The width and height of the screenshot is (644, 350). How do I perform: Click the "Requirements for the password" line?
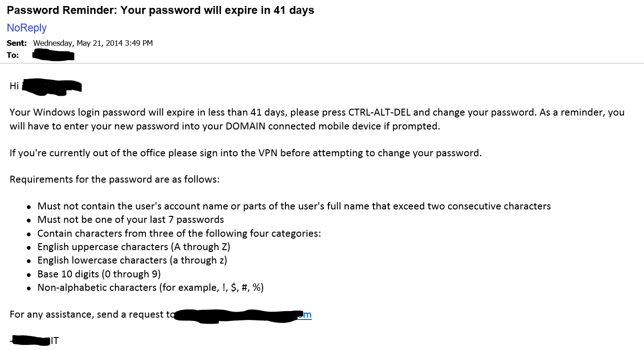(x=114, y=179)
